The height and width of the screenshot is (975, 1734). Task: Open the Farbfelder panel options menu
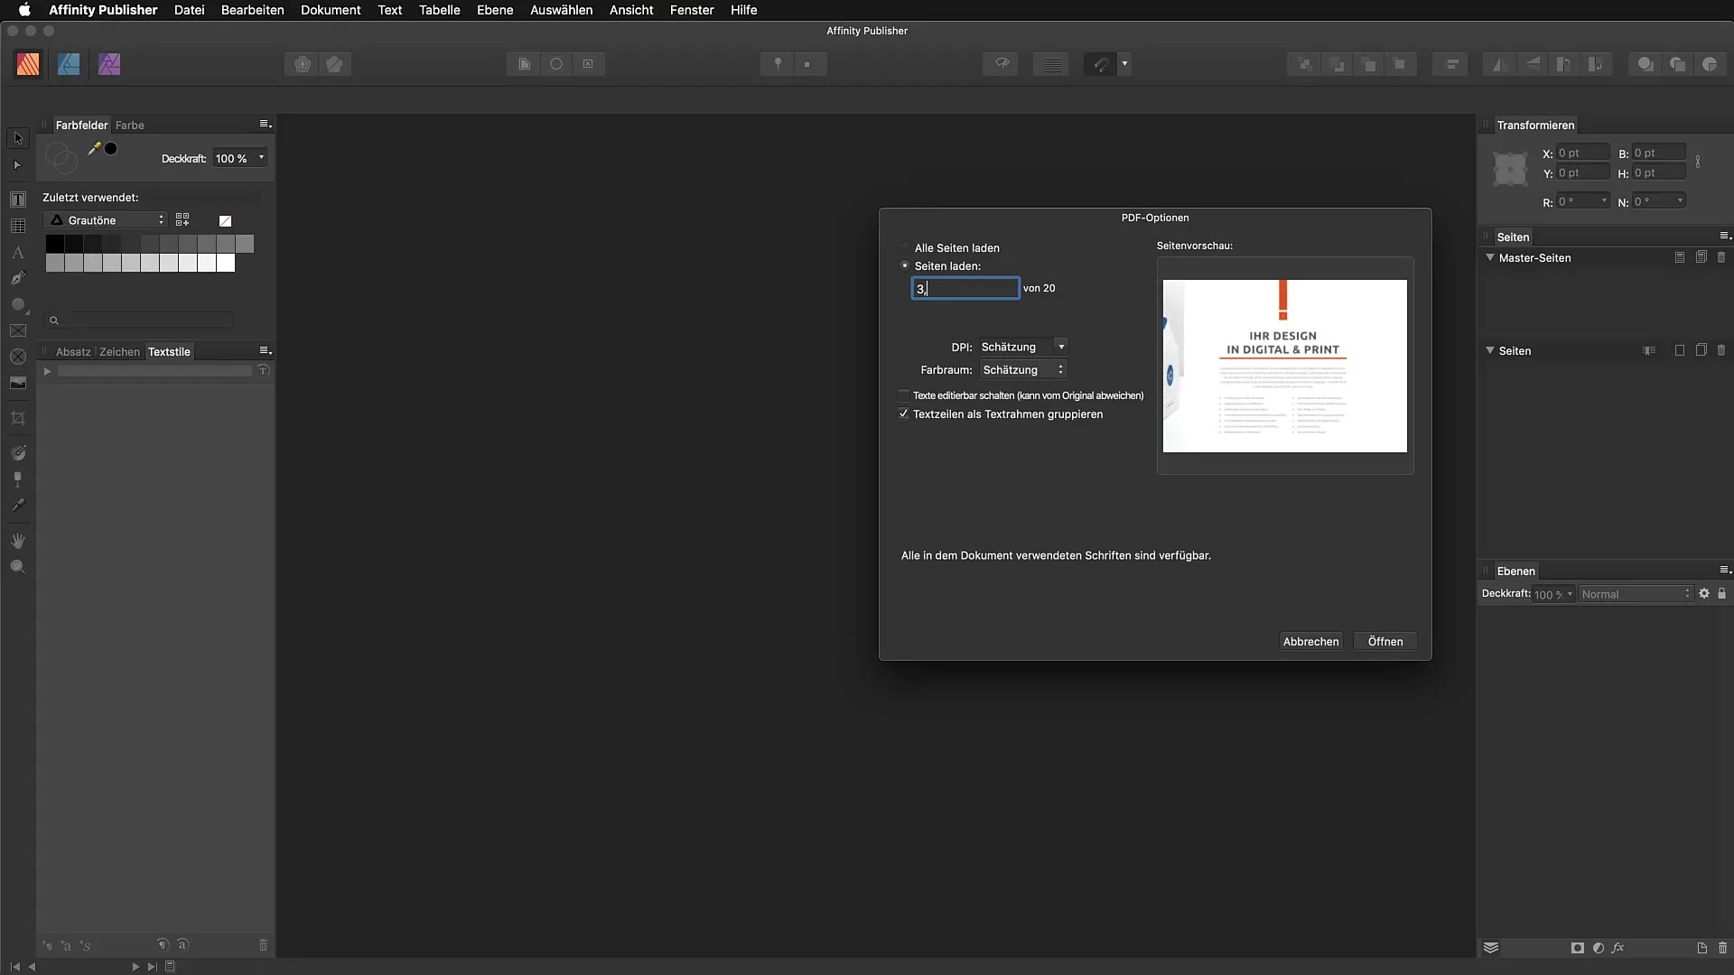point(265,124)
